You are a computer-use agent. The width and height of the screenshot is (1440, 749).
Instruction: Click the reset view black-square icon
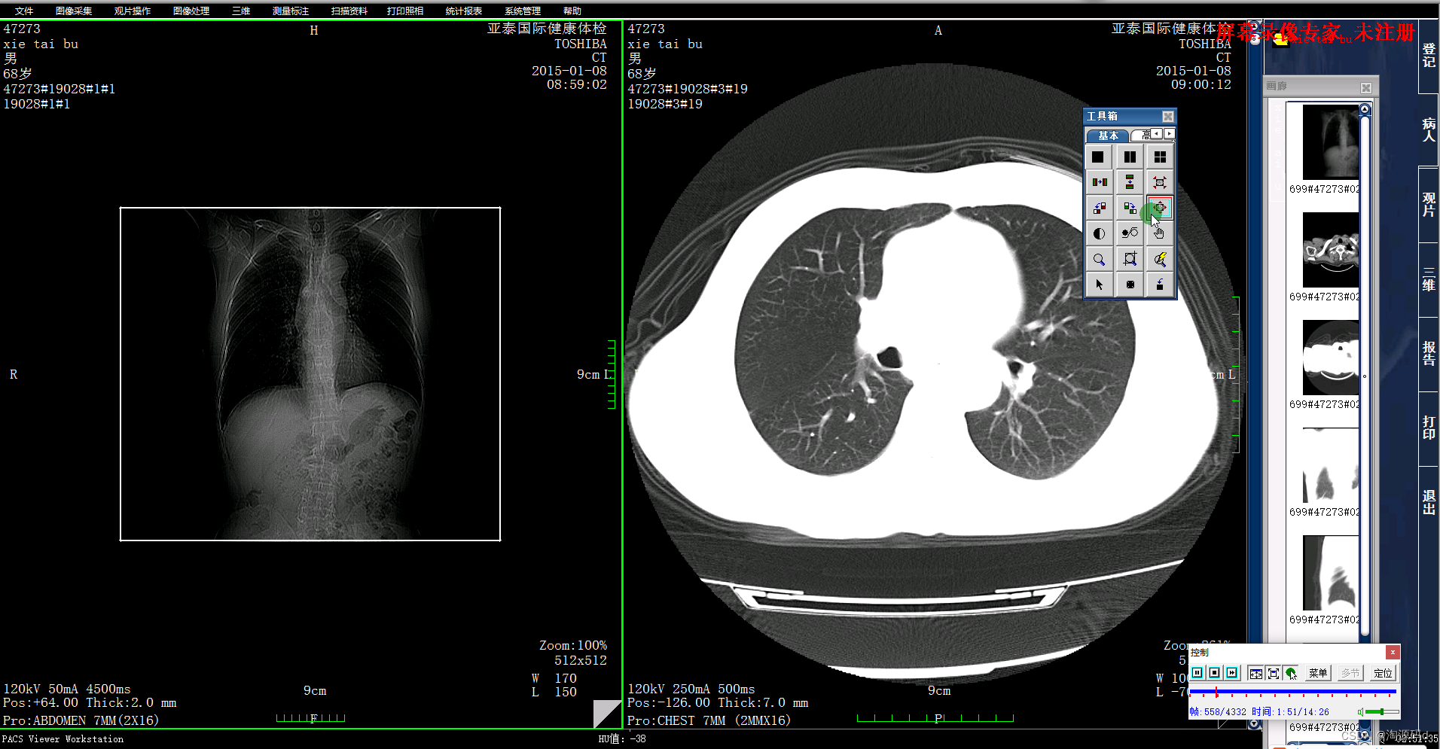pos(1130,285)
